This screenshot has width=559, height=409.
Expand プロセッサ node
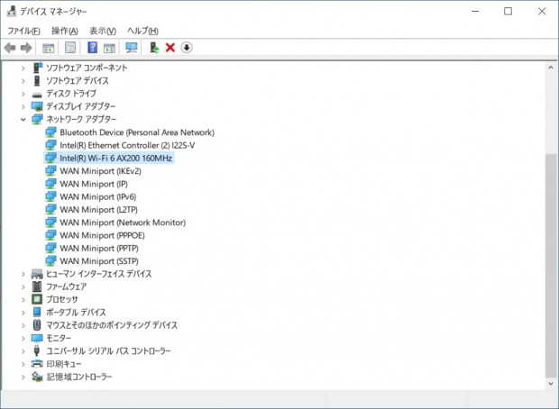[23, 300]
